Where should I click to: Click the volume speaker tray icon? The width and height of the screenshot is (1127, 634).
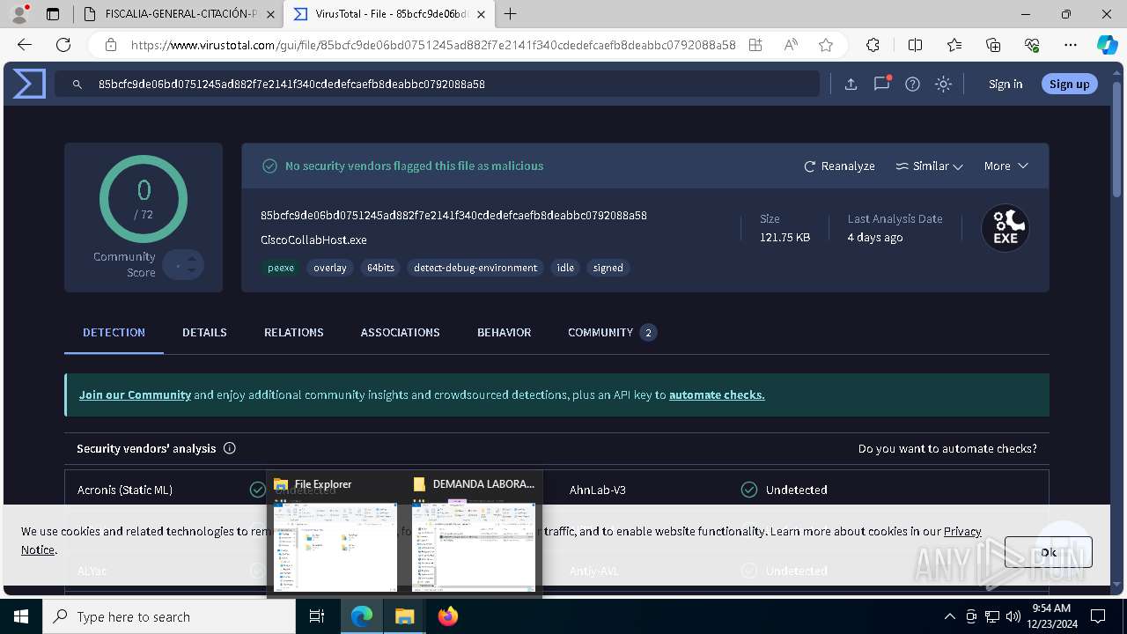[x=1013, y=616]
